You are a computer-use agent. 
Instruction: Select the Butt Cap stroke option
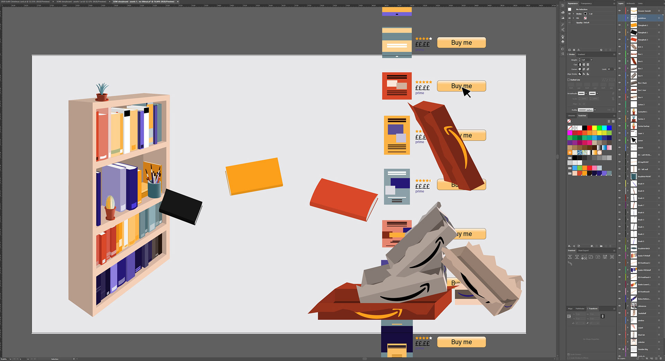pos(580,65)
